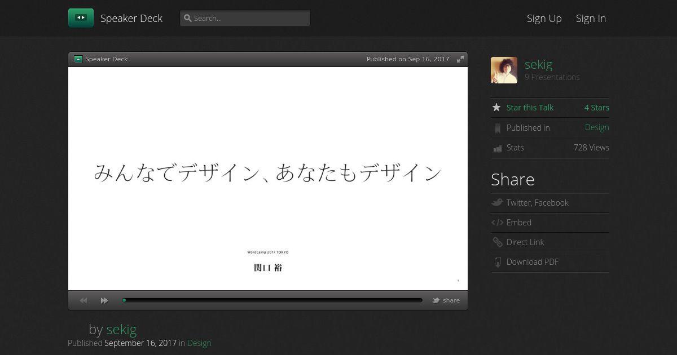
Task: Click the 728 Views stat text
Action: [x=591, y=148]
